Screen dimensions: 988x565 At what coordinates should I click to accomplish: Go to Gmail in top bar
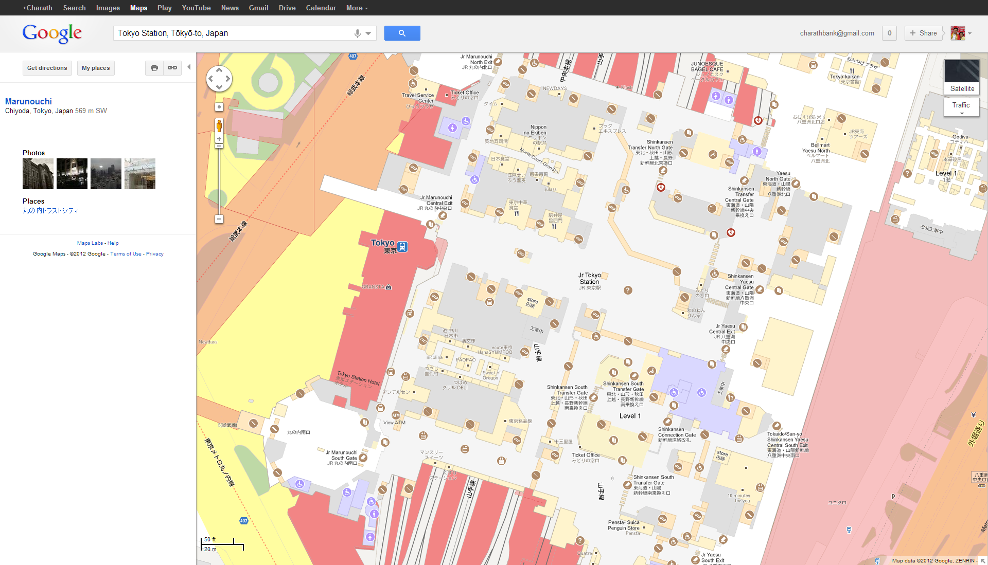(259, 8)
